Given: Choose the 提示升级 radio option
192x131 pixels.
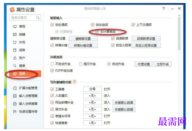Looking at the screenshot, I should click(x=80, y=64).
